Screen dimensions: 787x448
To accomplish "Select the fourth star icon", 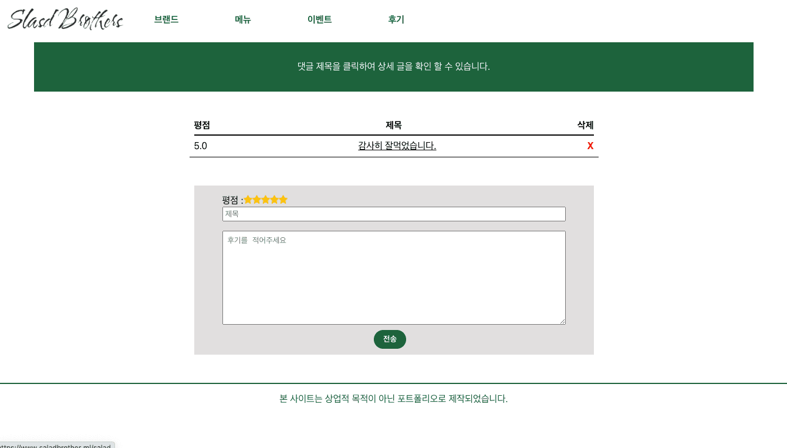I will (274, 200).
